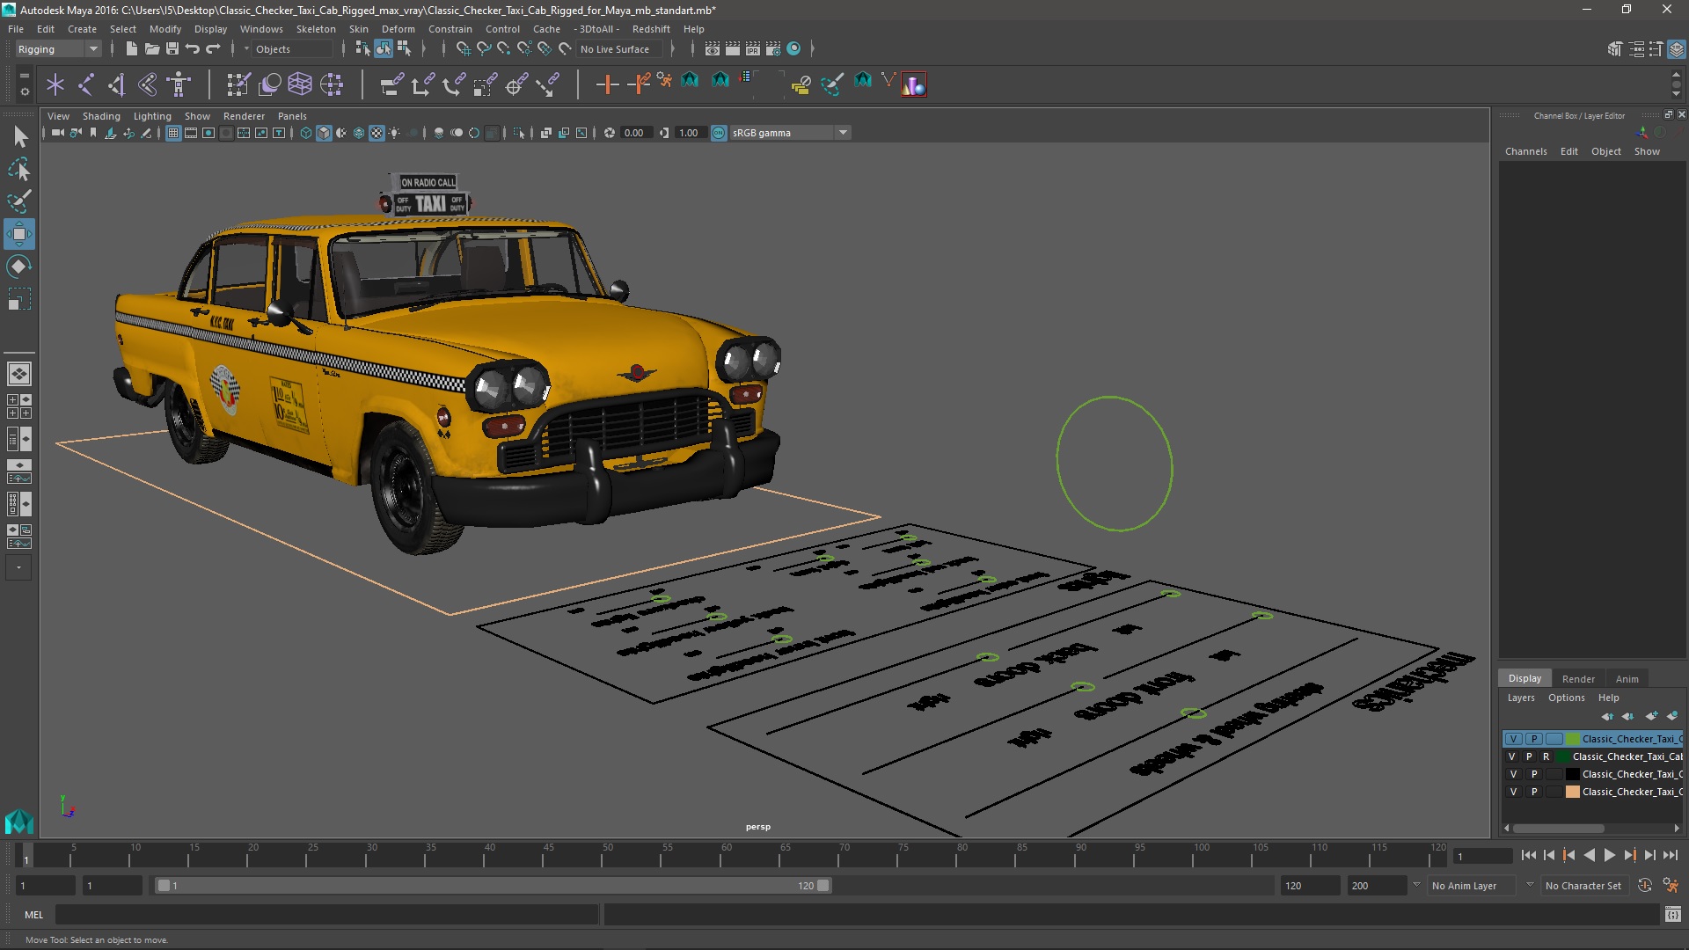1689x950 pixels.
Task: Step to the next key
Action: (1629, 855)
